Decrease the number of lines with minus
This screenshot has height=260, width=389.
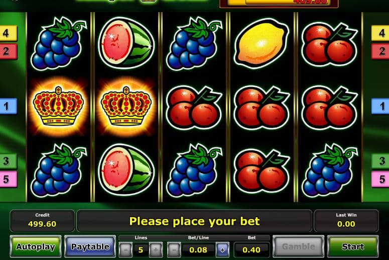[x=126, y=249]
